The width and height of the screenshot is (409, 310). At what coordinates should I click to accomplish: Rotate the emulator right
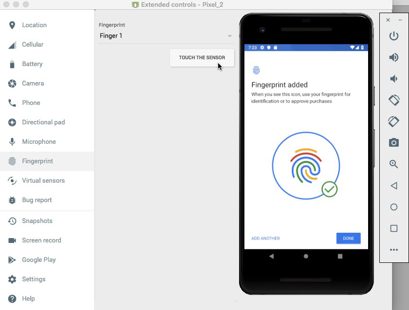[x=393, y=121]
